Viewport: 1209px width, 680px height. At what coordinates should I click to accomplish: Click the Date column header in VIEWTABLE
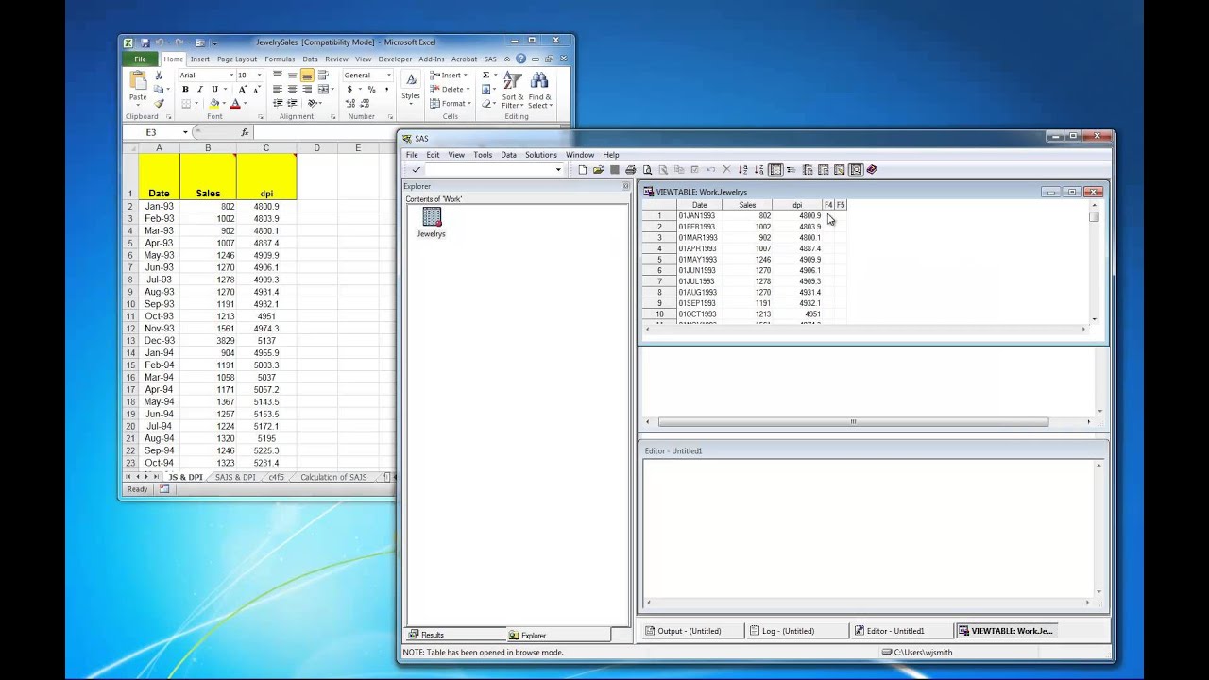pyautogui.click(x=699, y=205)
